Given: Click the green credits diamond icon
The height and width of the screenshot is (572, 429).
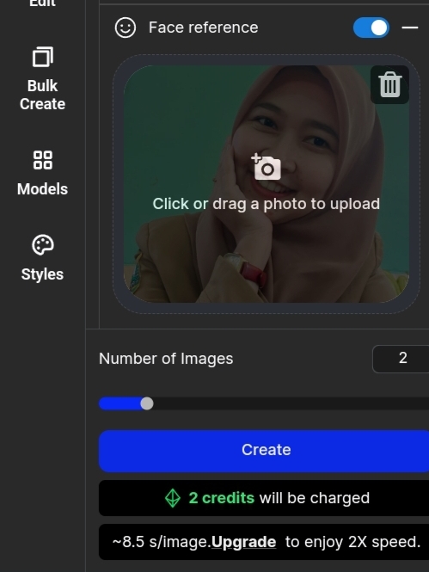Looking at the screenshot, I should coord(173,498).
